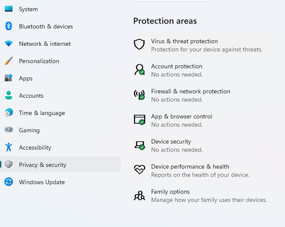Select Apps in the sidebar

click(x=26, y=78)
